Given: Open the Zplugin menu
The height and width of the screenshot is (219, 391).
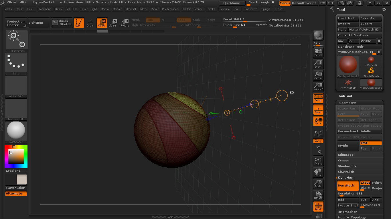Looking at the screenshot, I should click(266, 9).
